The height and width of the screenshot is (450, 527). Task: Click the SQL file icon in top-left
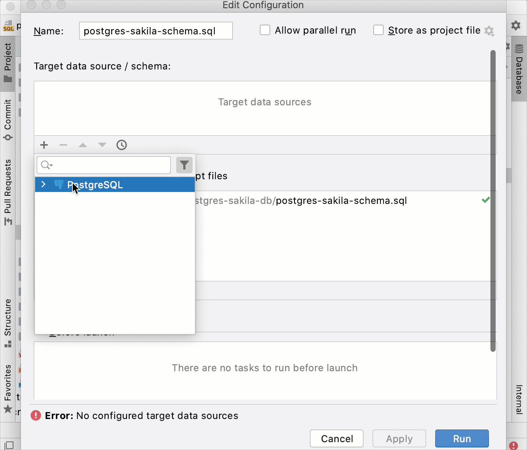[x=8, y=25]
